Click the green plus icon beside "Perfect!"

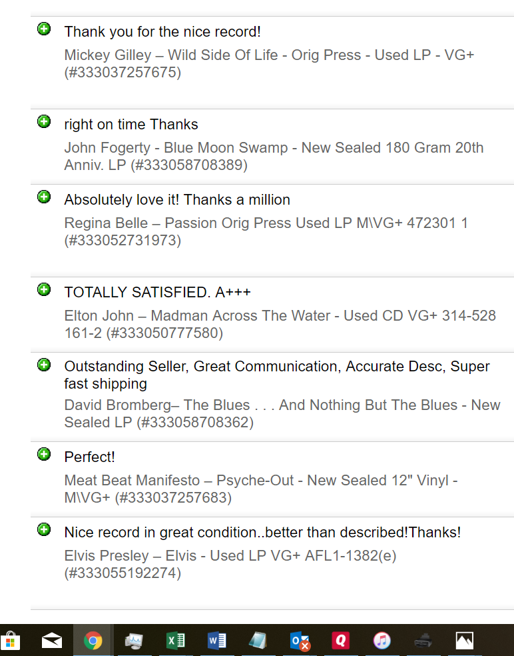pyautogui.click(x=44, y=455)
